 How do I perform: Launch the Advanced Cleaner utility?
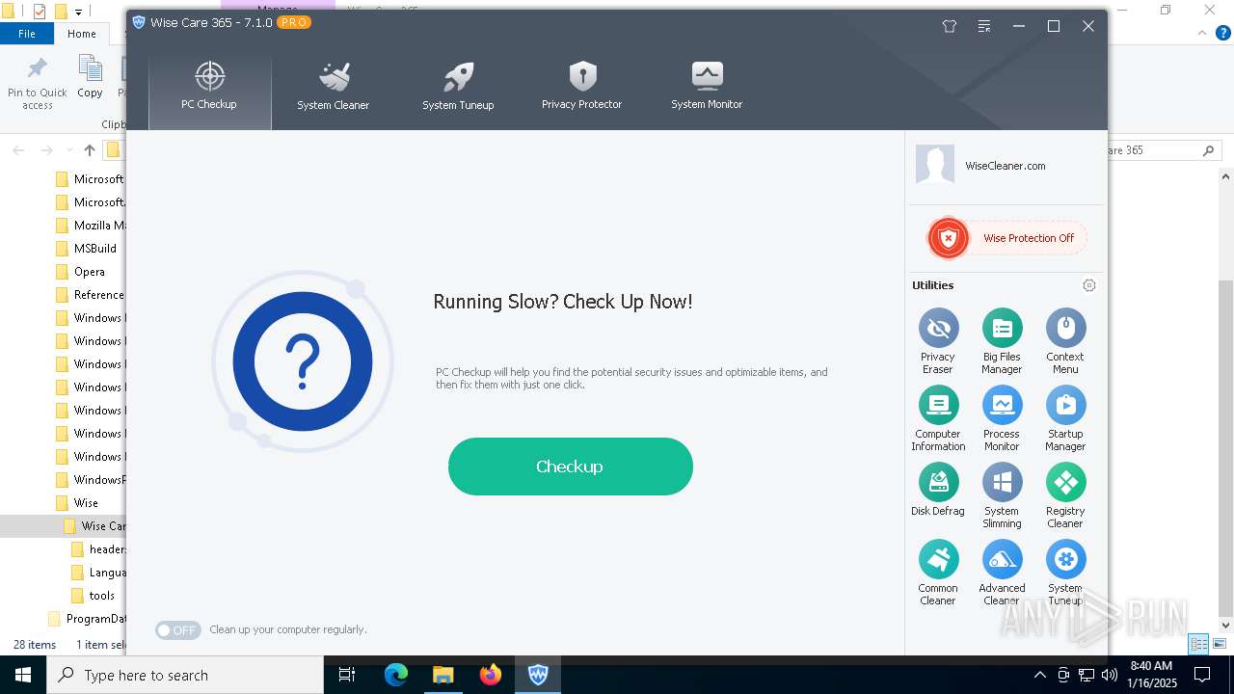pos(1002,573)
